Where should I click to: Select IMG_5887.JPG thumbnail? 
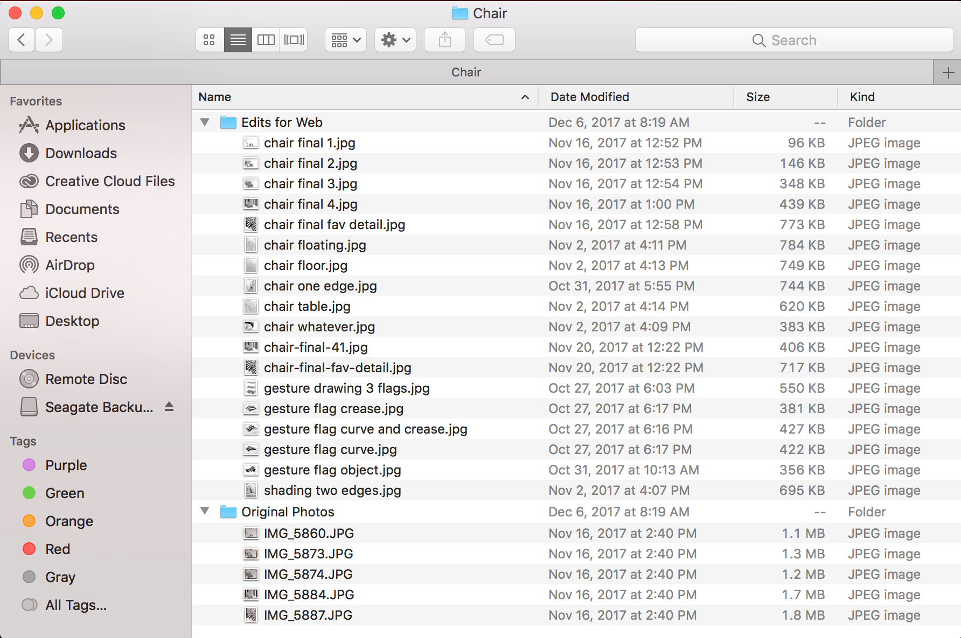point(251,615)
